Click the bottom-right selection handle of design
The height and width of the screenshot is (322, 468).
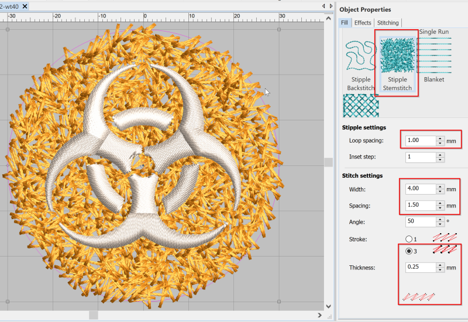click(x=279, y=302)
